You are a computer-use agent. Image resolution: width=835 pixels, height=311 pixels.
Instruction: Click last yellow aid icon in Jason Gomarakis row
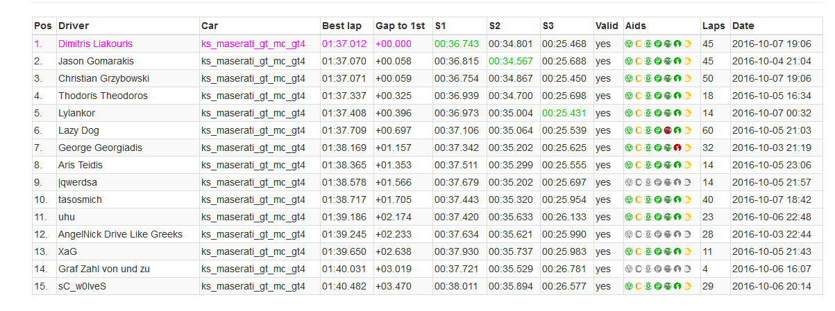687,61
